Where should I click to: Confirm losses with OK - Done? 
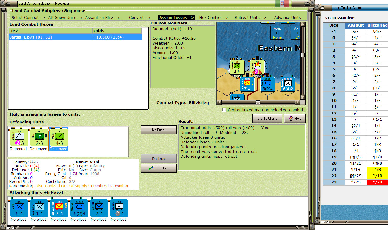(x=159, y=168)
